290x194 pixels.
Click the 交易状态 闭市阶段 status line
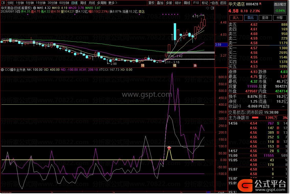click(254, 112)
